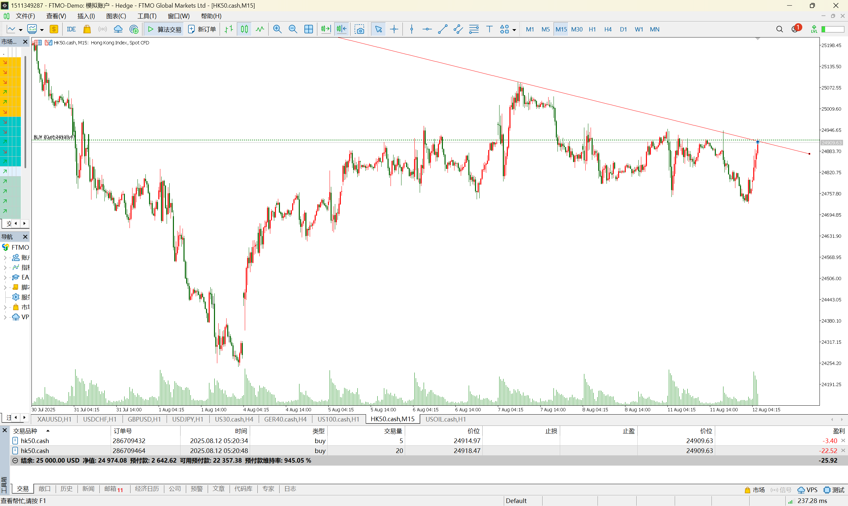Viewport: 848px width, 506px height.
Task: Switch timeframe to M1
Action: click(x=530, y=29)
